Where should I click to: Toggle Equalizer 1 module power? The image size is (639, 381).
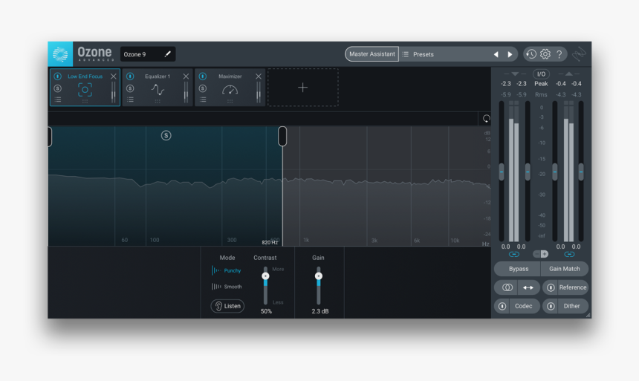click(x=130, y=76)
